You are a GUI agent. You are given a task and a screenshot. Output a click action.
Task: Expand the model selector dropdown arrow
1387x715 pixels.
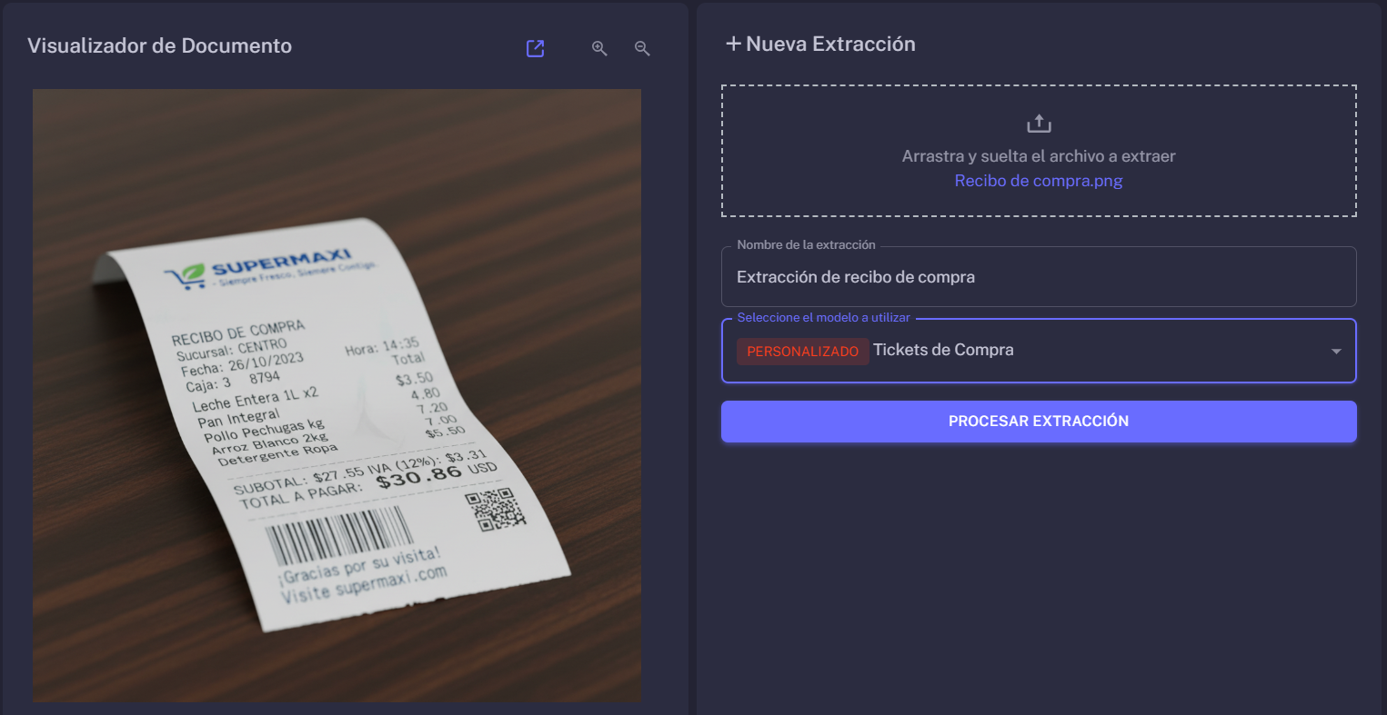[1336, 352]
